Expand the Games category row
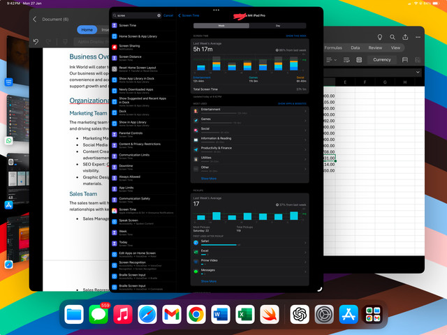 click(x=250, y=121)
